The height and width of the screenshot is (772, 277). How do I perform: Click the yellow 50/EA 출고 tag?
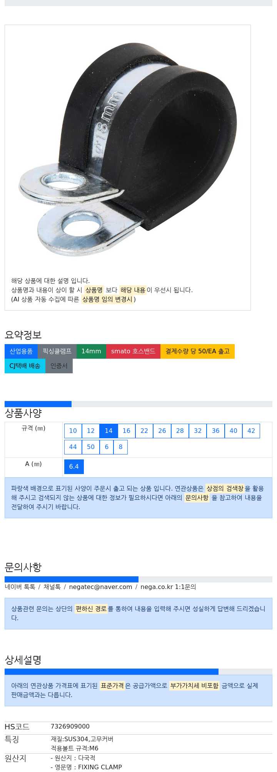coord(197,351)
